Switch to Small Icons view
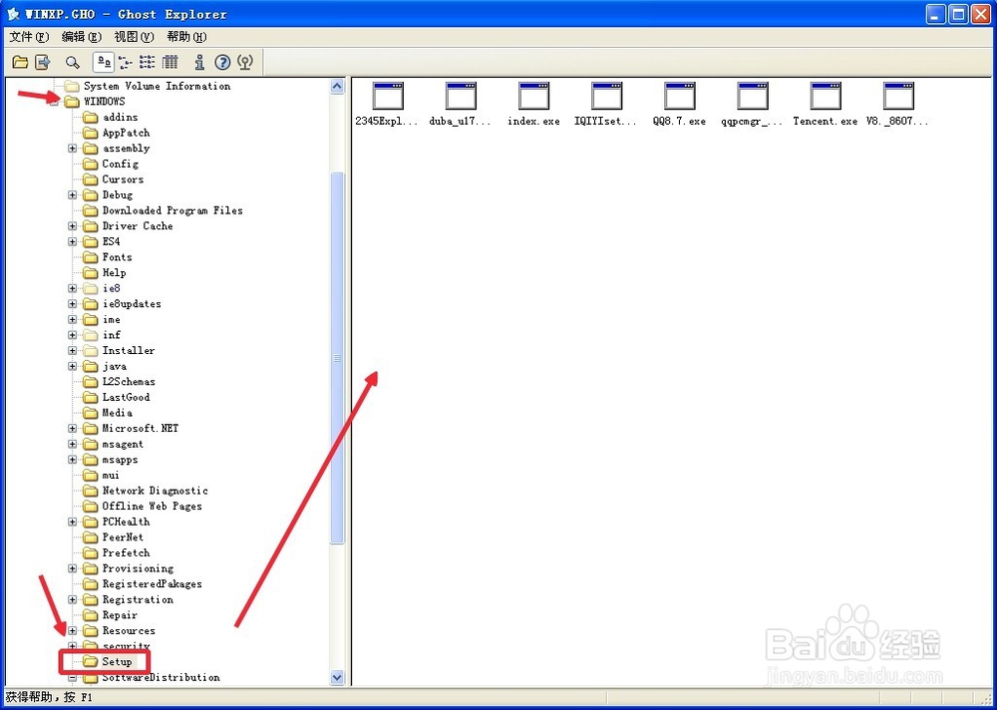Viewport: 997px width, 710px height. click(x=126, y=62)
